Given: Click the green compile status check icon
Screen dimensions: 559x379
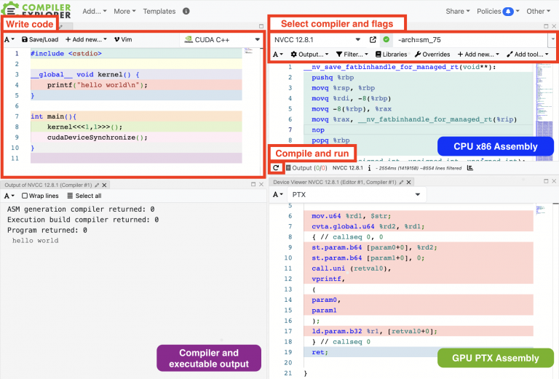Looking at the screenshot, I should [386, 39].
